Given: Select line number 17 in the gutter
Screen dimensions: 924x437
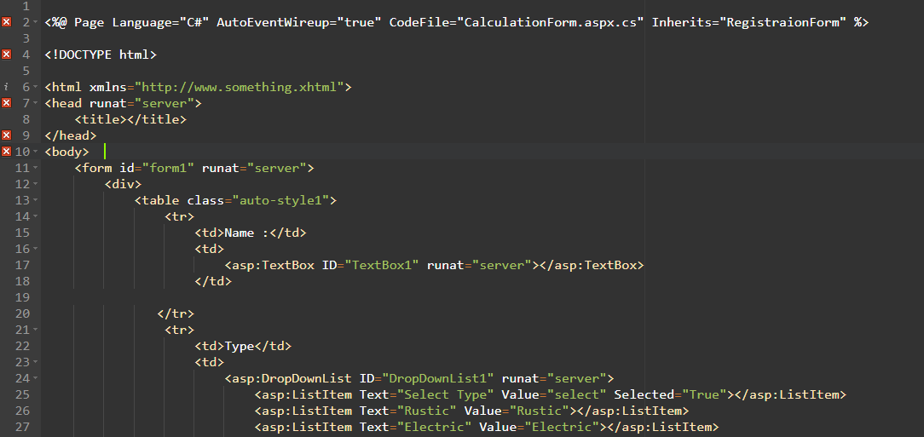Looking at the screenshot, I should point(22,265).
